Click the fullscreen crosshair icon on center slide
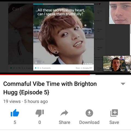This screenshot has height=131, width=131. pyautogui.click(x=36, y=62)
